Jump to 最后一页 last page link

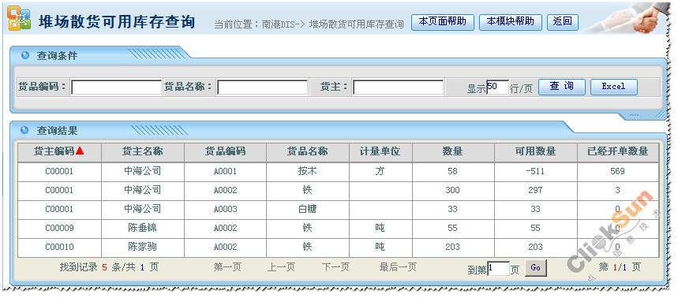398,267
